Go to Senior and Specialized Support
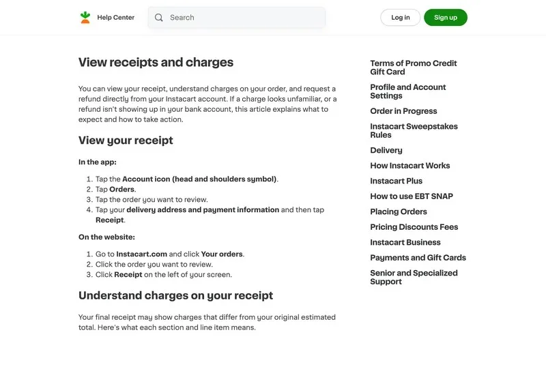 [414, 278]
